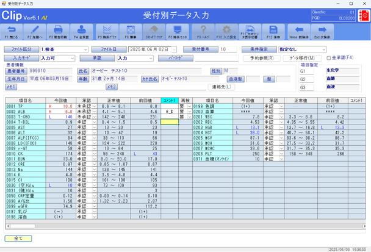Click the データ移行(M) button
371x252 pixels.
click(303, 59)
